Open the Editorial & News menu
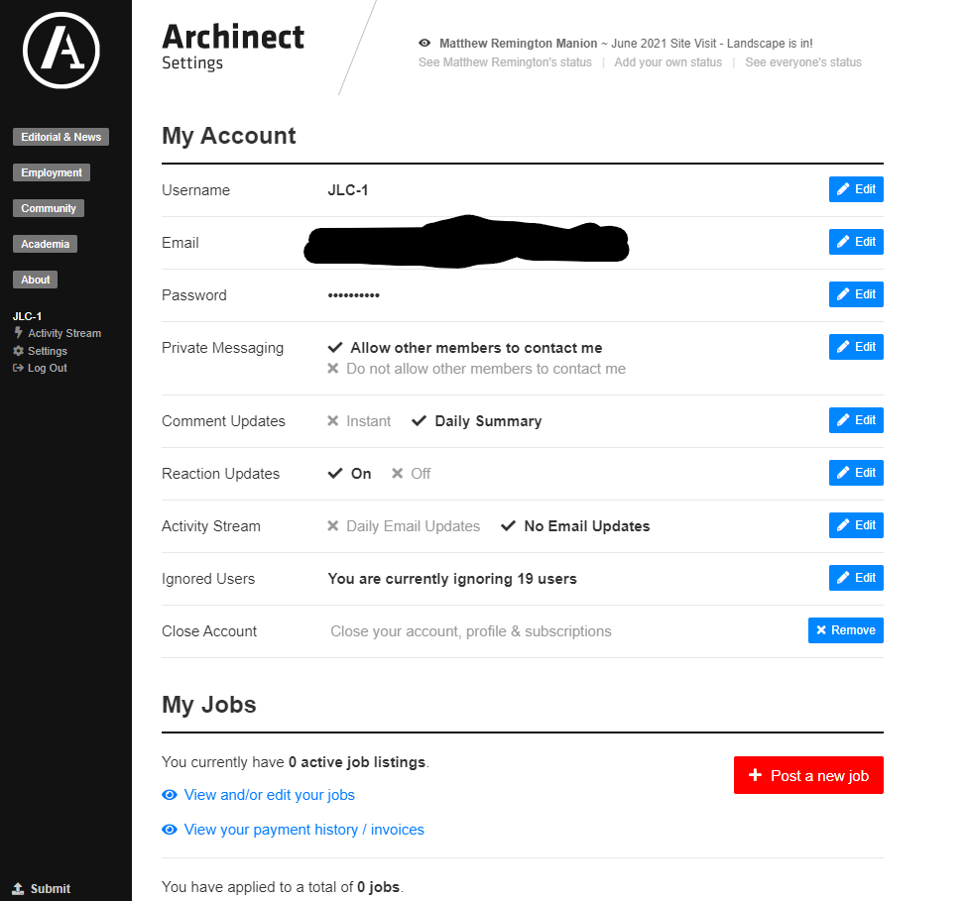The width and height of the screenshot is (968, 901). pos(61,137)
